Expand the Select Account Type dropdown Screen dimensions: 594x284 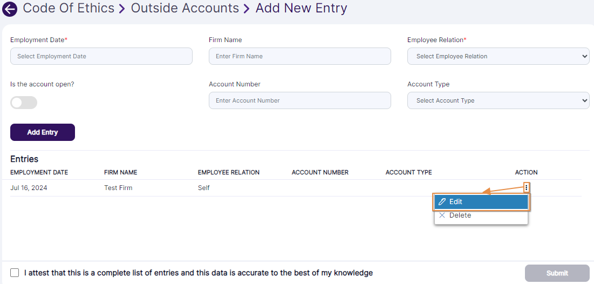coord(498,100)
